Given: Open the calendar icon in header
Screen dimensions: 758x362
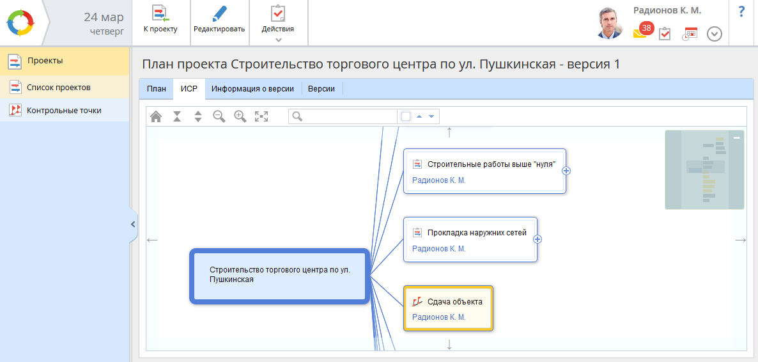Looking at the screenshot, I should [x=690, y=34].
